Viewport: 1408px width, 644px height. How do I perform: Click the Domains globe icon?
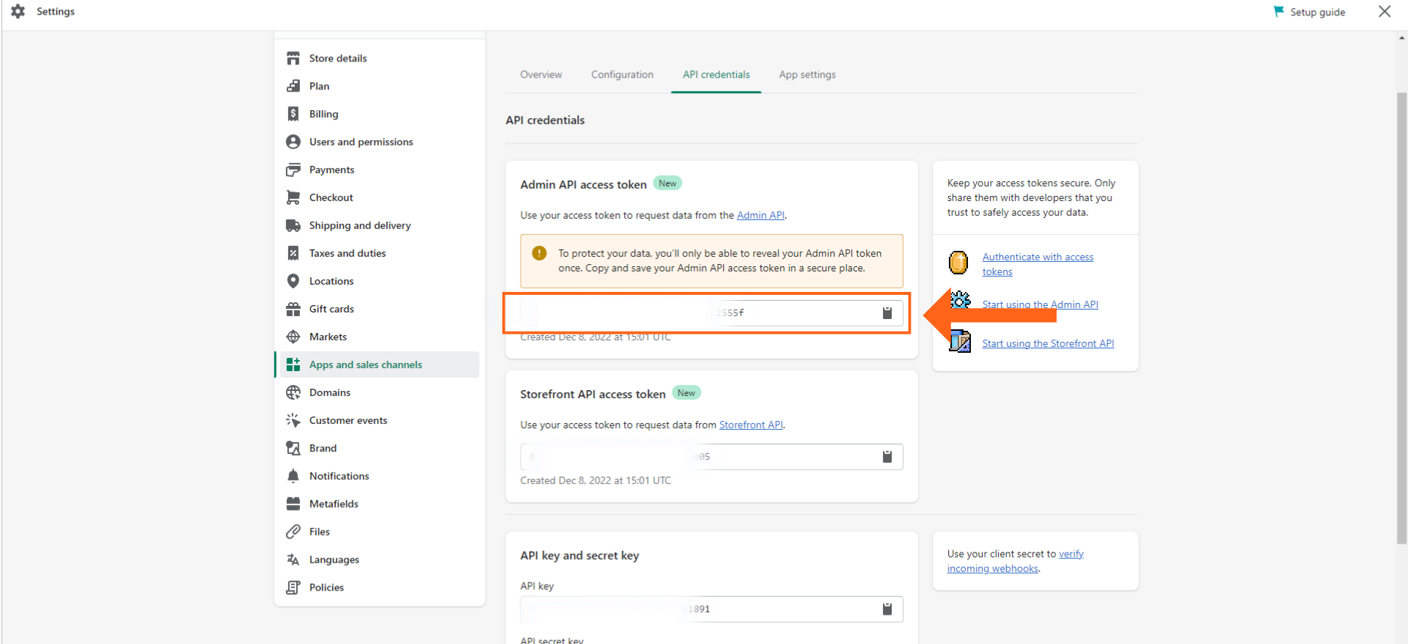point(293,392)
